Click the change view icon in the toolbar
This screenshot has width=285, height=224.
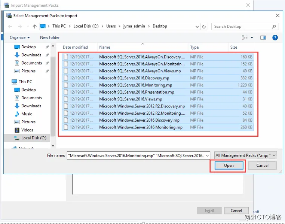point(245,37)
